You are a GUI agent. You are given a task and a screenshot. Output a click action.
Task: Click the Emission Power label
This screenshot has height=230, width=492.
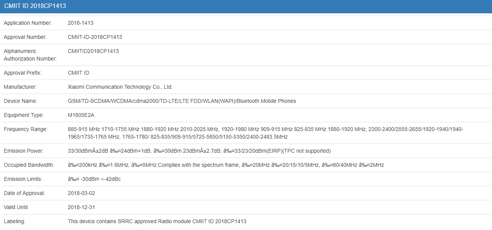tap(24, 151)
